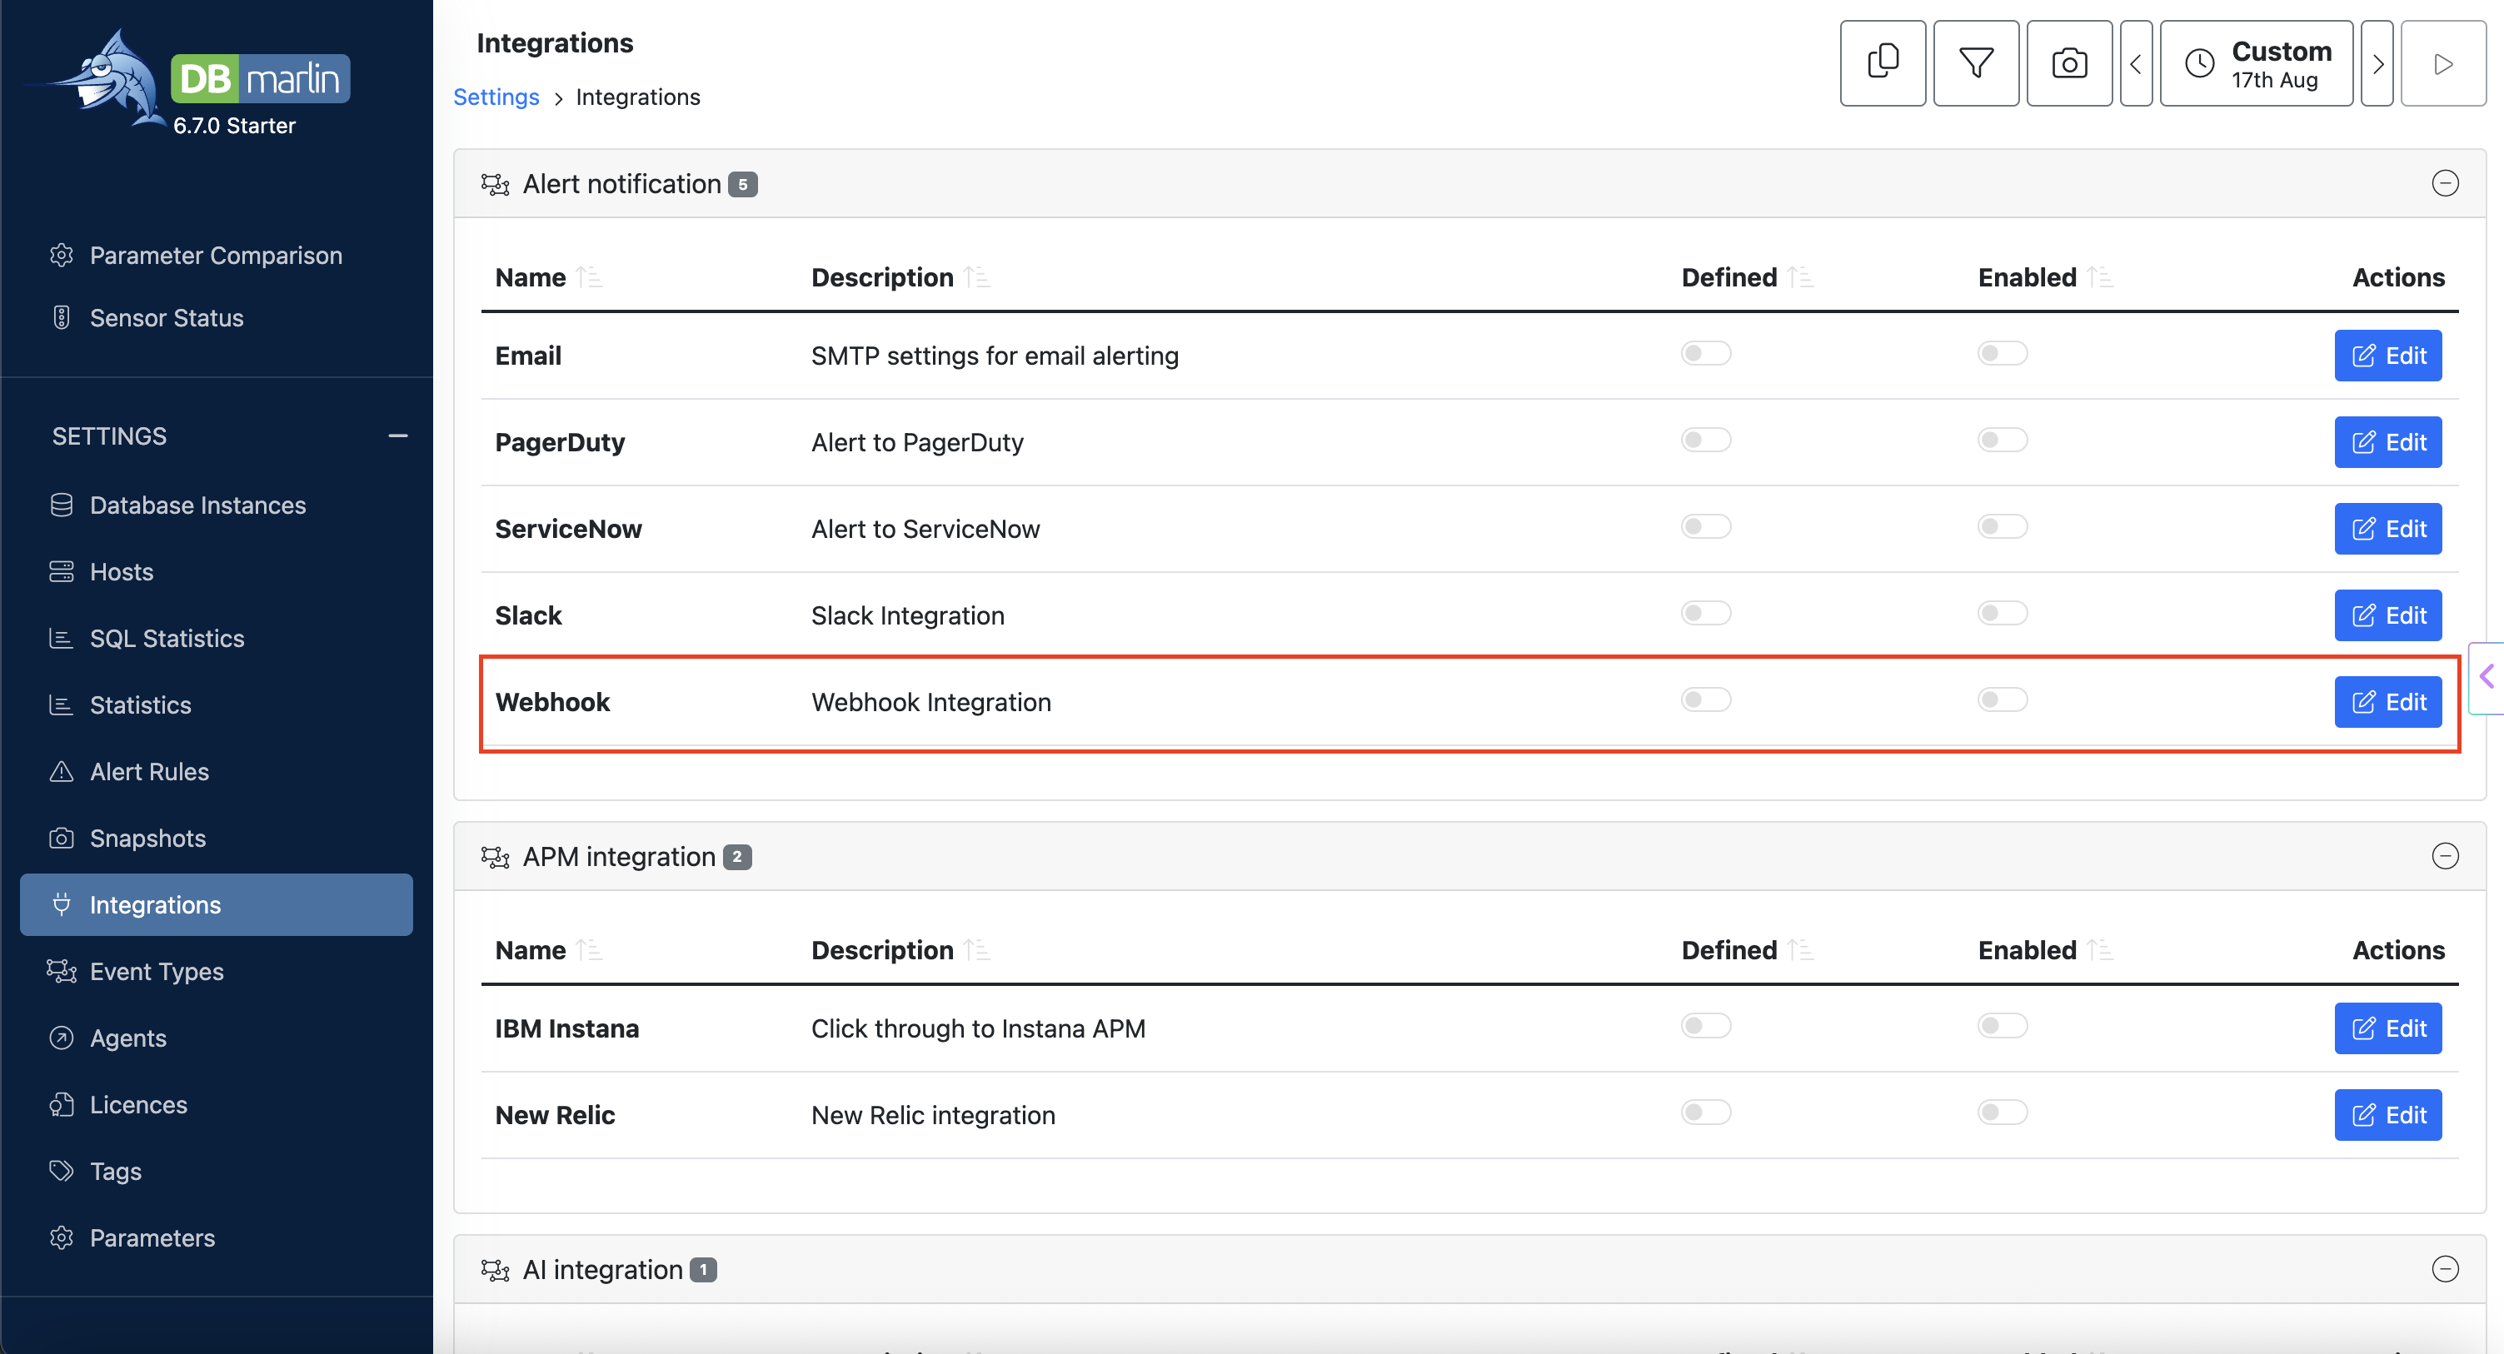Collapse the AI integration section
The height and width of the screenshot is (1354, 2504).
2445,1269
